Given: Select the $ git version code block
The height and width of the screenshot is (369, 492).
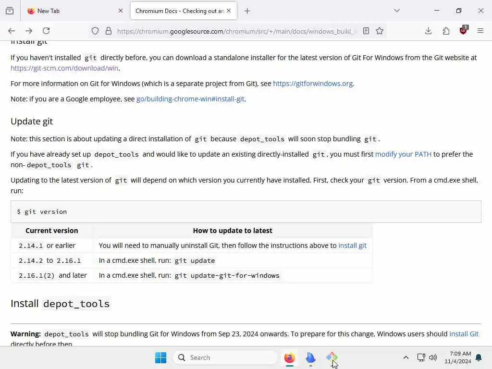Looking at the screenshot, I should [246, 212].
